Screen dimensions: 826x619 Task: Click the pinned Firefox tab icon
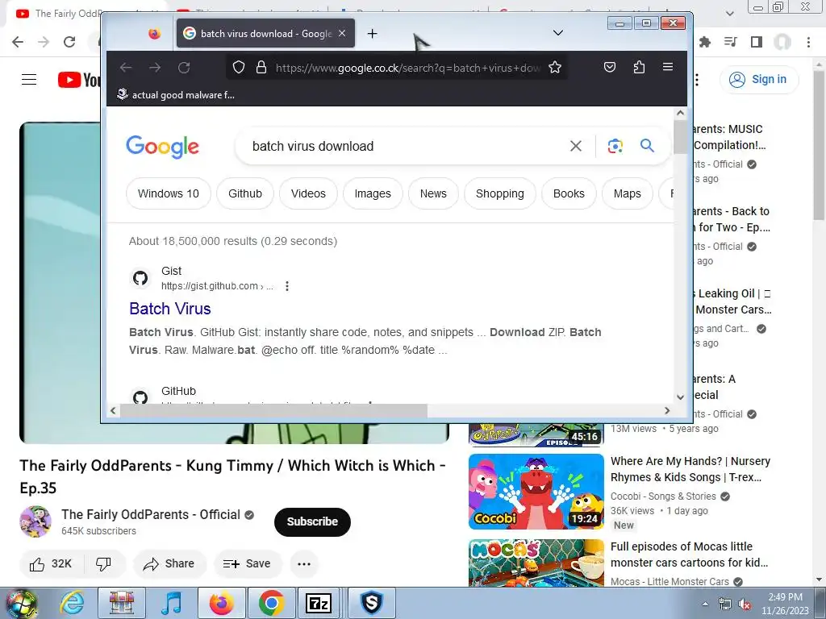point(154,34)
